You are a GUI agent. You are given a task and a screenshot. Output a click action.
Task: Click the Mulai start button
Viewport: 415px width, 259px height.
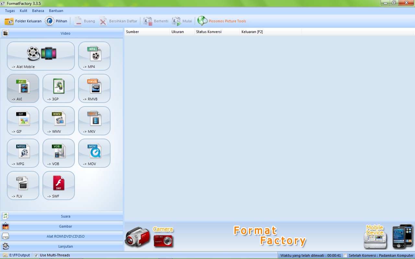[182, 21]
